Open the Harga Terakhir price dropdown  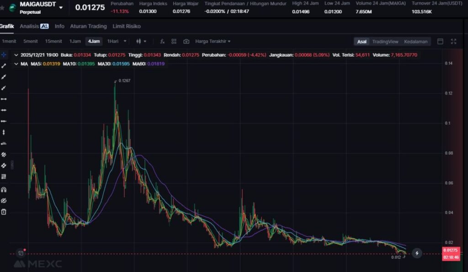[213, 41]
